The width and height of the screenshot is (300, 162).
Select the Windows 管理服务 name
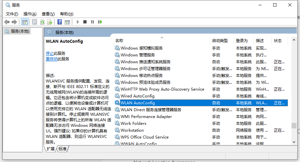pos(138,55)
